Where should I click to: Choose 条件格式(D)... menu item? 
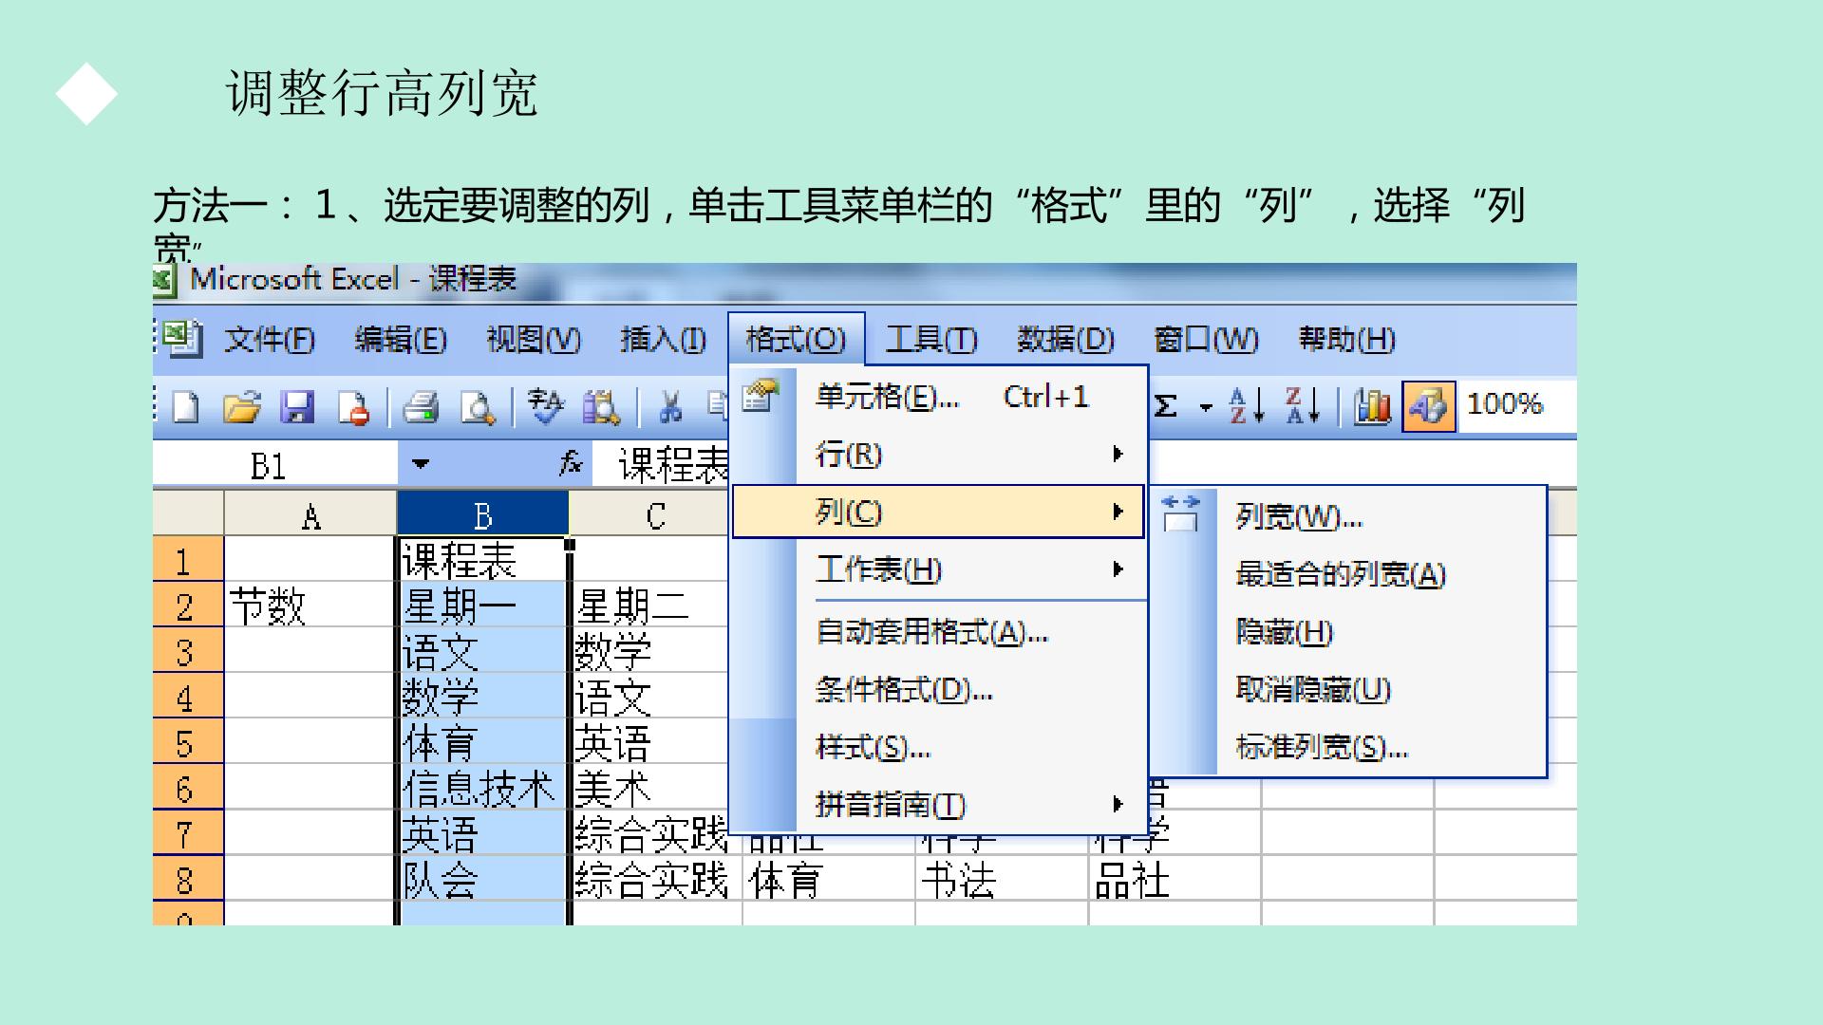(x=940, y=690)
